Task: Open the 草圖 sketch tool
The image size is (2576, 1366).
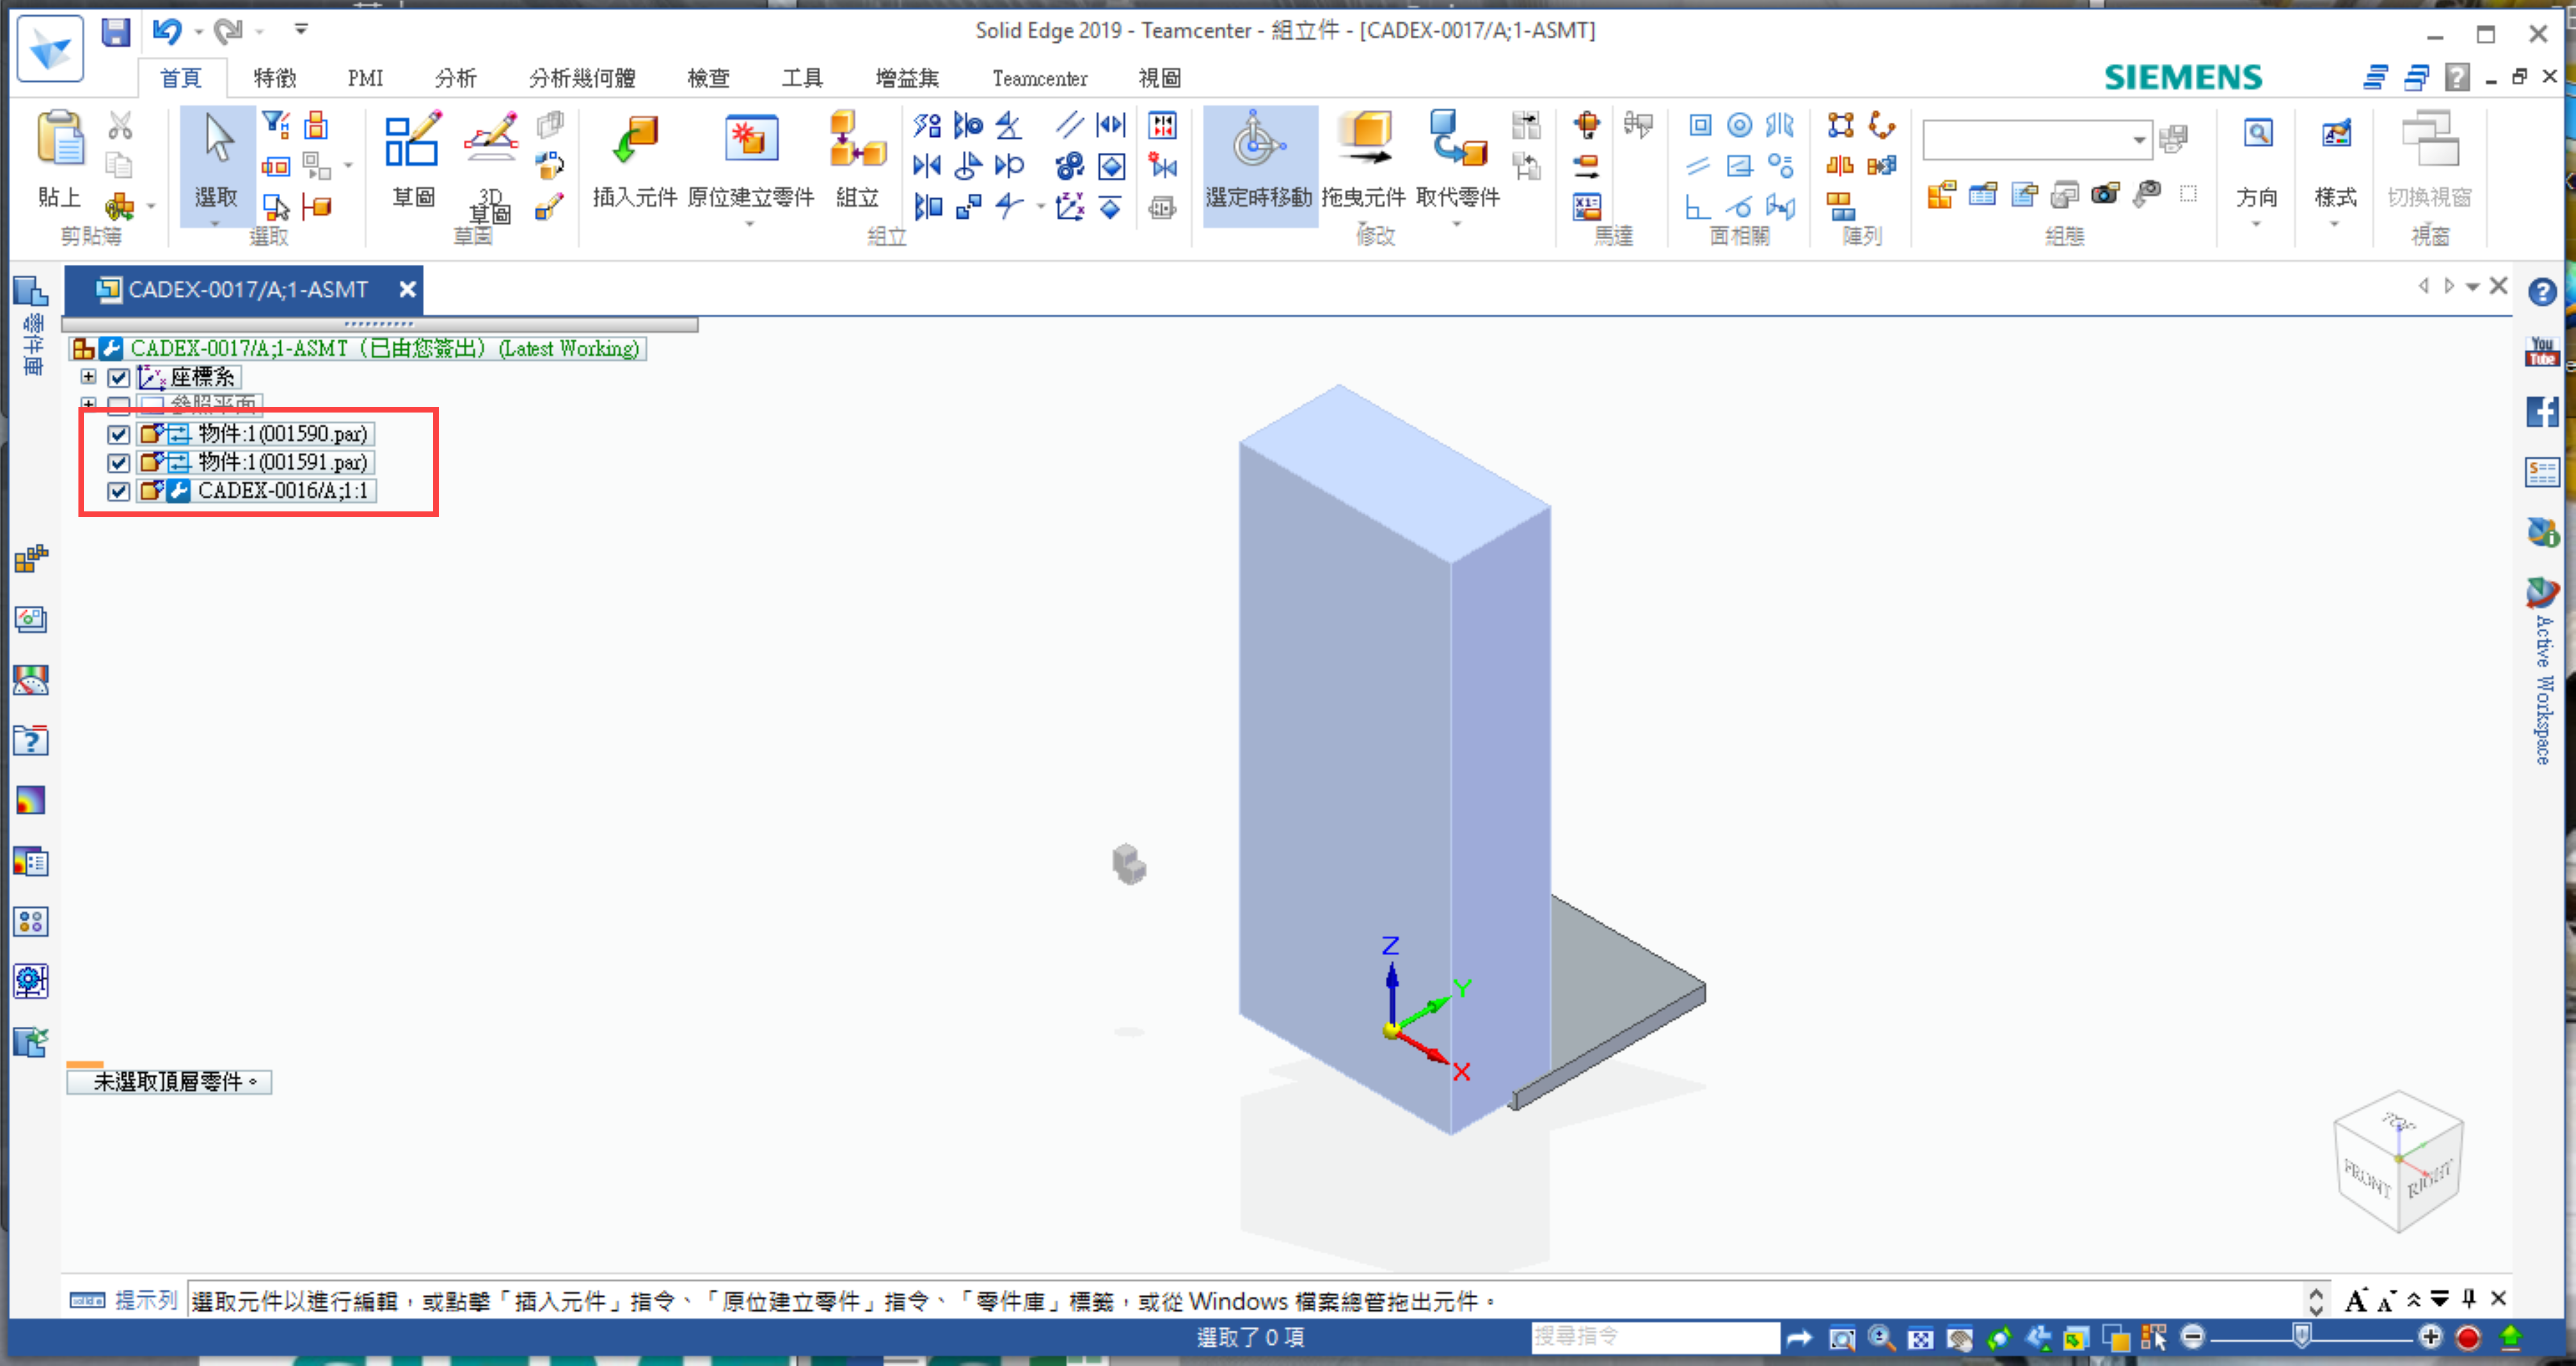Action: pos(411,140)
